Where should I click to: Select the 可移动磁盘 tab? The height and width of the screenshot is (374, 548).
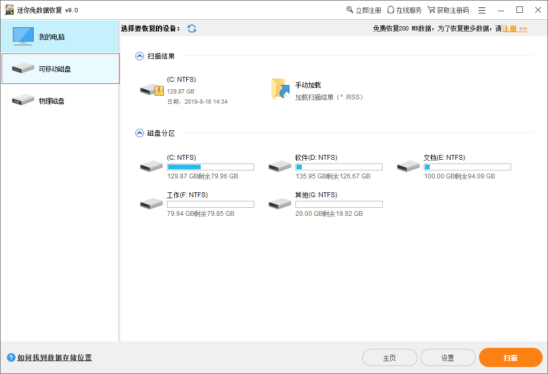[x=61, y=69]
